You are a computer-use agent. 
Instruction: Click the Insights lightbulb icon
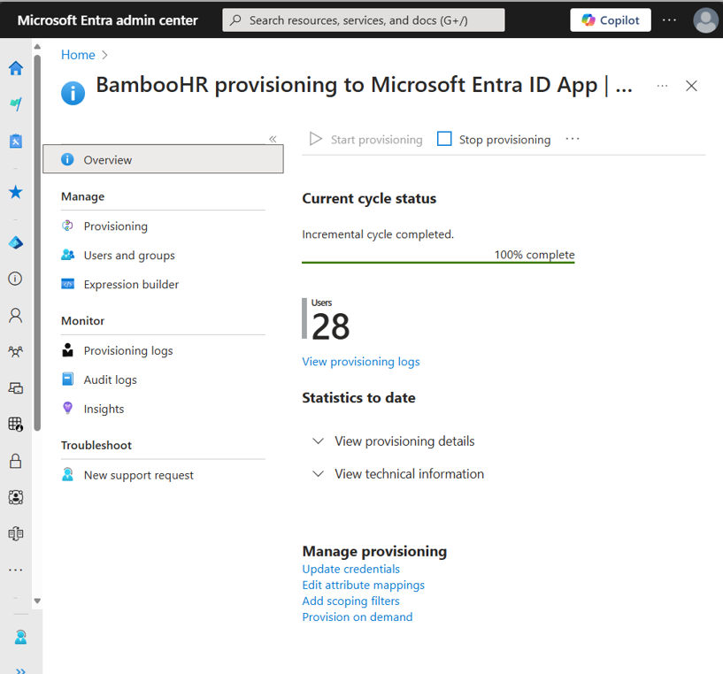pyautogui.click(x=68, y=409)
